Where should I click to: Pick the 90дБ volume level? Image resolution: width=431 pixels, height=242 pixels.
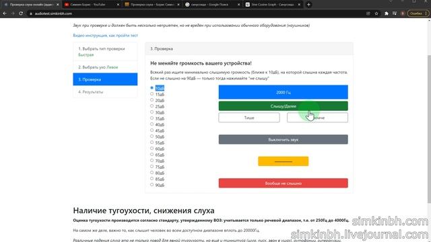[152, 184]
